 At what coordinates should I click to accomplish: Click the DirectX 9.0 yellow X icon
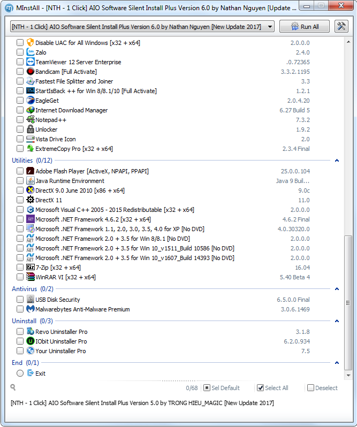[x=30, y=190]
